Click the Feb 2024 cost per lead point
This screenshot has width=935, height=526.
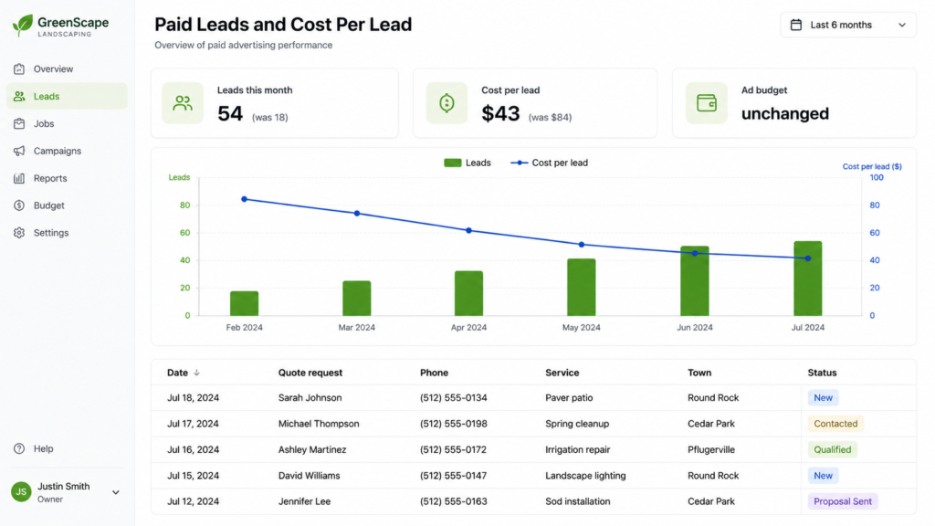[x=245, y=199]
